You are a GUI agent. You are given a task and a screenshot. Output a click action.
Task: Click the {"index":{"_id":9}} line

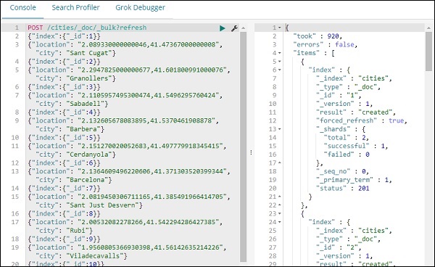coord(64,239)
